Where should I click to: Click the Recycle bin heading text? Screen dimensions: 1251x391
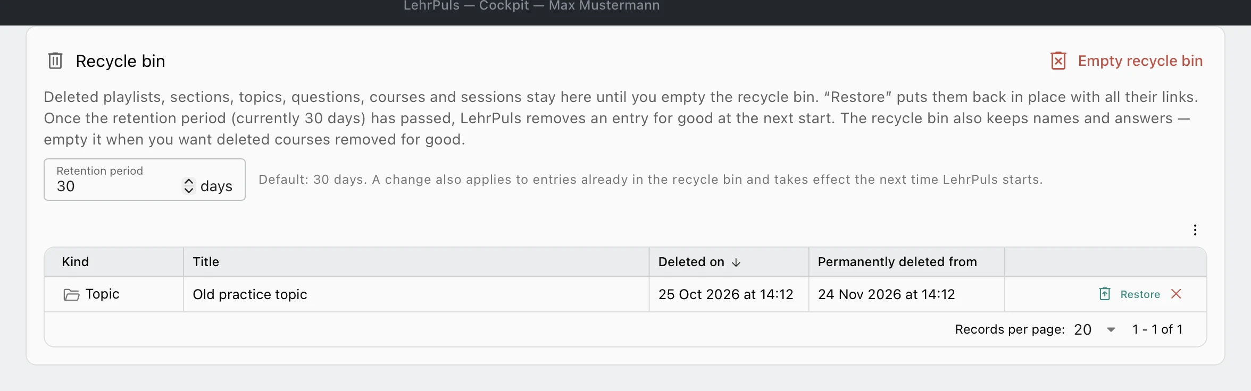point(120,61)
